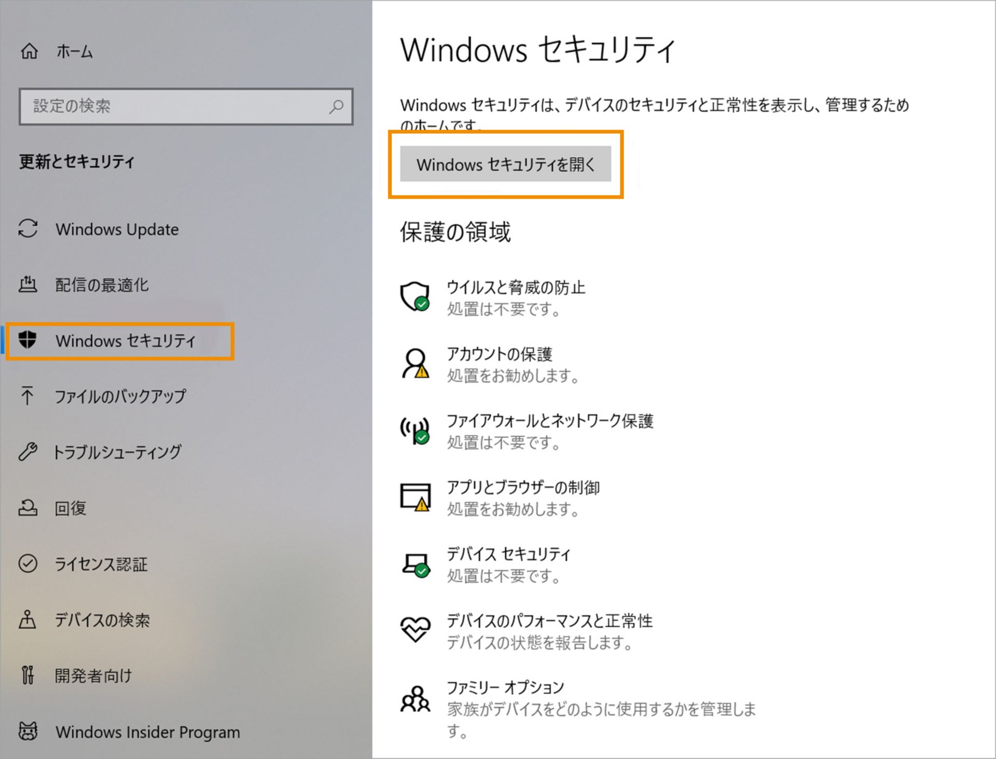Click 処置は不要です under デバイス セキュリティ
Screen dimensions: 996x759
pyautogui.click(x=504, y=576)
